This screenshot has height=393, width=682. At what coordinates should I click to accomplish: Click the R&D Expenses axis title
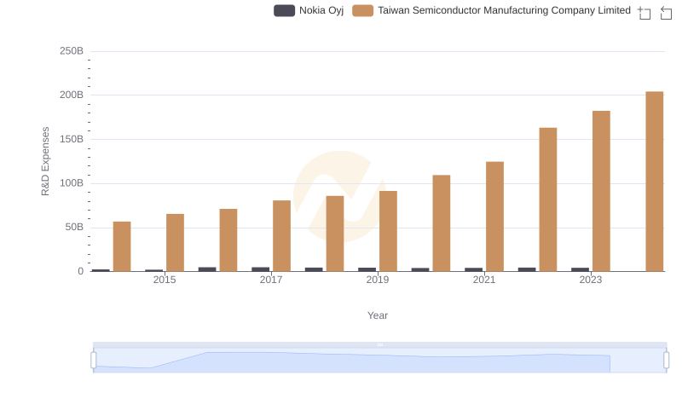45,161
